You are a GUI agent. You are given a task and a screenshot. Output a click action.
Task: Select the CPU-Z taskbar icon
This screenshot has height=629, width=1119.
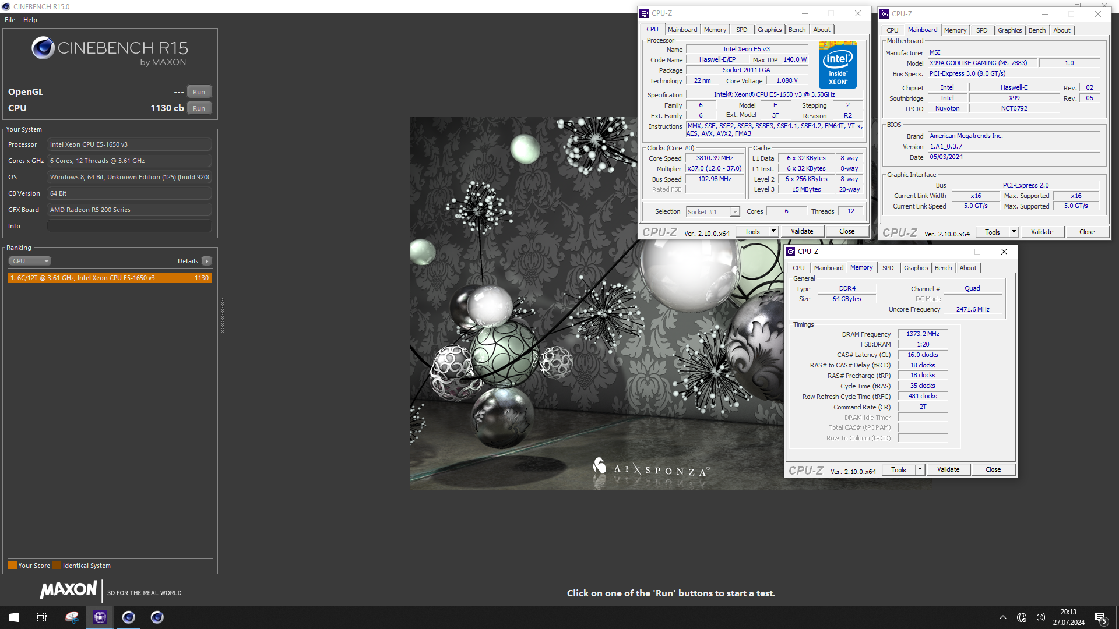[100, 617]
